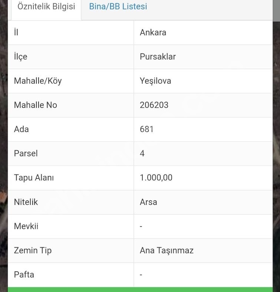Click the Mahalle No field label

click(35, 105)
